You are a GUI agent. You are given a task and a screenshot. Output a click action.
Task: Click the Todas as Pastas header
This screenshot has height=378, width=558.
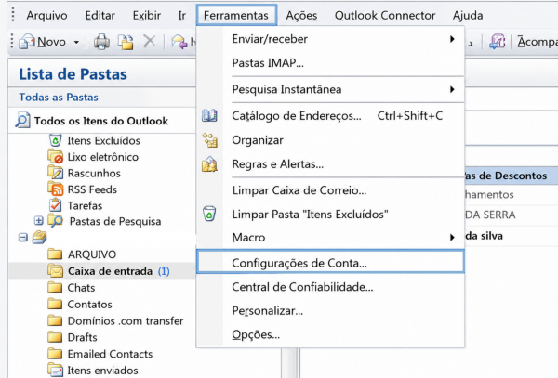click(59, 97)
